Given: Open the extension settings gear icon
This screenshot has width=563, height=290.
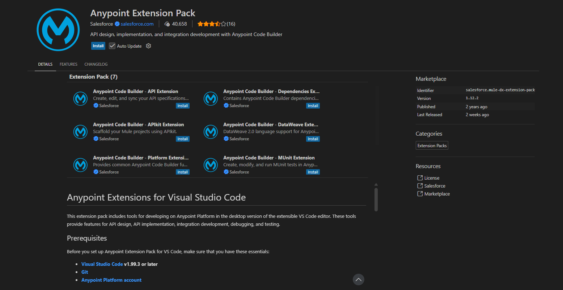Looking at the screenshot, I should (148, 46).
